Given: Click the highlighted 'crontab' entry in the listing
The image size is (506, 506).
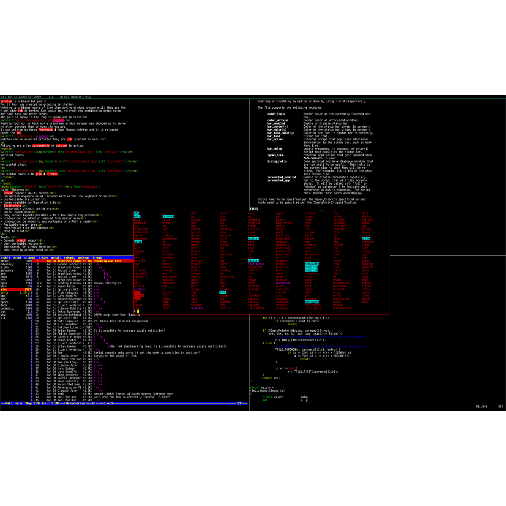Looking at the screenshot, I should (168, 216).
